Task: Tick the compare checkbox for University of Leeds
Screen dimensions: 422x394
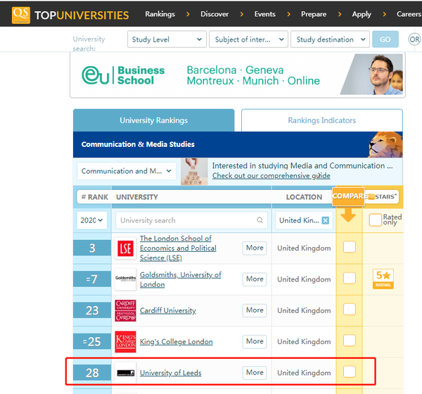Action: coord(350,371)
